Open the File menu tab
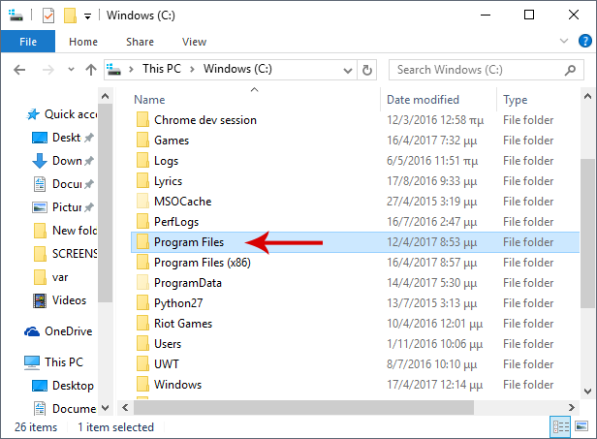 (28, 42)
